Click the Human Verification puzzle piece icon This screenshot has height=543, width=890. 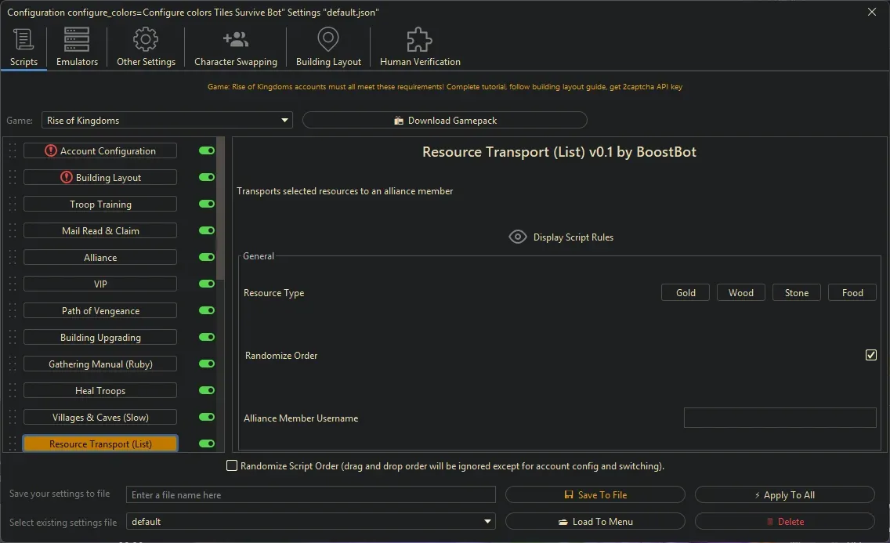coord(418,38)
